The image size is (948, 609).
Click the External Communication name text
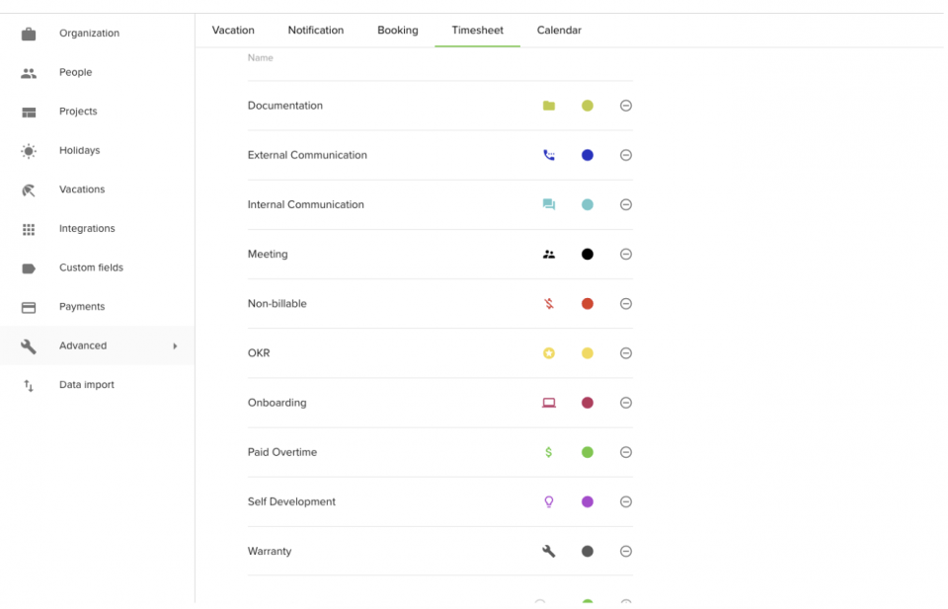(307, 155)
